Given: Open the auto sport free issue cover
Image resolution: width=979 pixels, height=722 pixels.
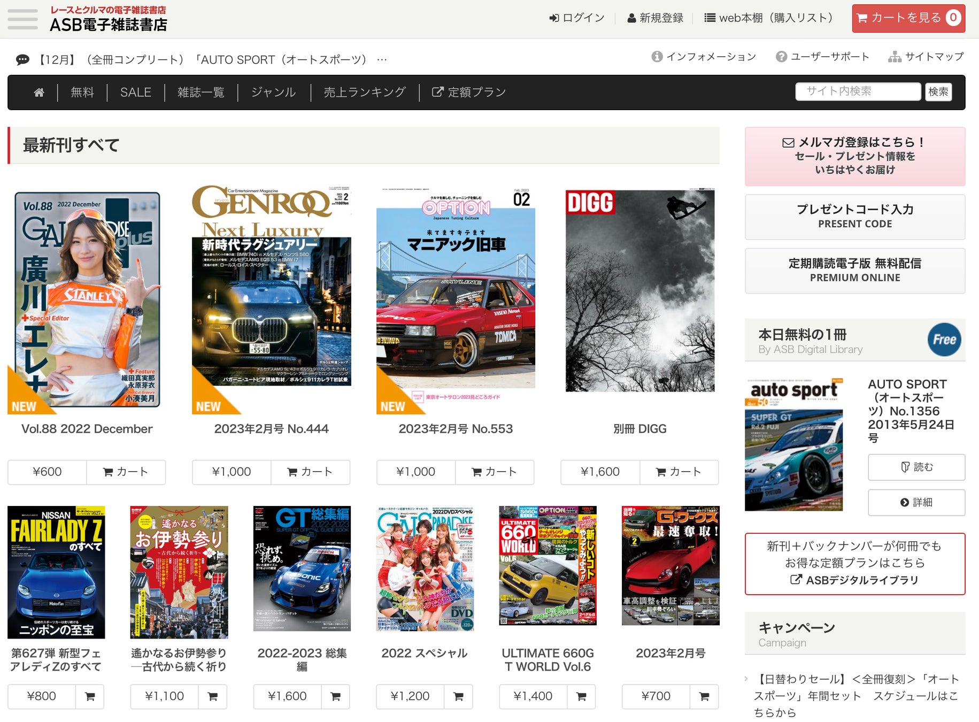Looking at the screenshot, I should [793, 444].
